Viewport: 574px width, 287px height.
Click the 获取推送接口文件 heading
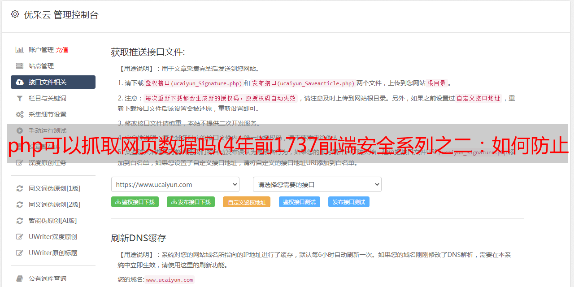[148, 52]
